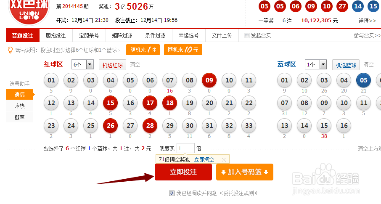The width and height of the screenshot is (381, 204).
Task: Select 冷热 in number helper
Action: (19, 106)
